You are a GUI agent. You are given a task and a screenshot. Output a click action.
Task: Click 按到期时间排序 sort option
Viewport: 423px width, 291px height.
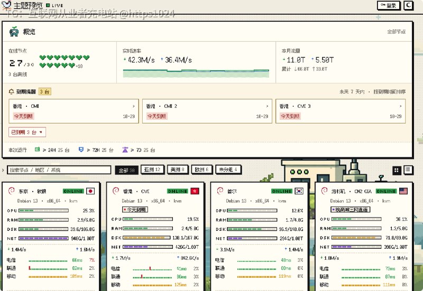coord(390,92)
